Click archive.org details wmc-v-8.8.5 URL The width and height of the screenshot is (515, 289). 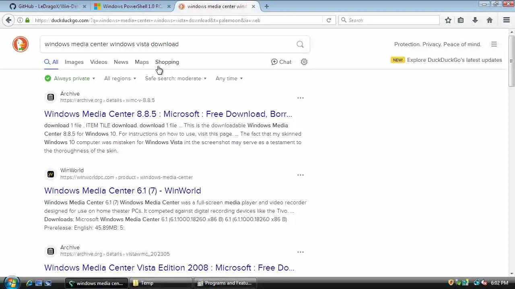click(x=107, y=100)
